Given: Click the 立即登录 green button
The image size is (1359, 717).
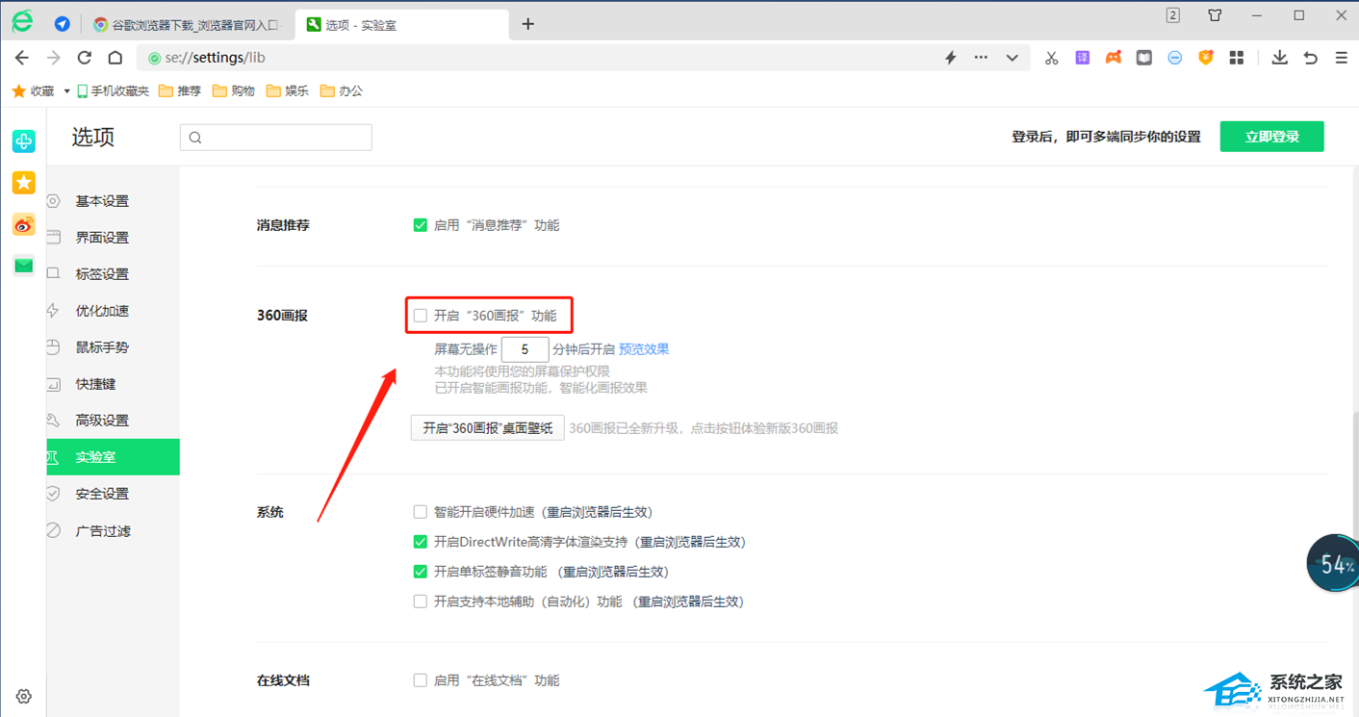Looking at the screenshot, I should (x=1271, y=137).
